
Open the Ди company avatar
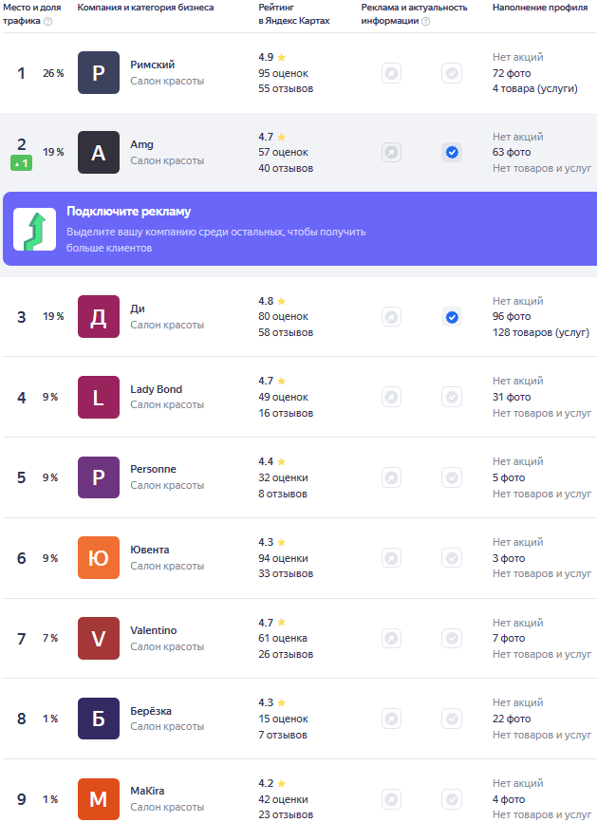click(99, 317)
